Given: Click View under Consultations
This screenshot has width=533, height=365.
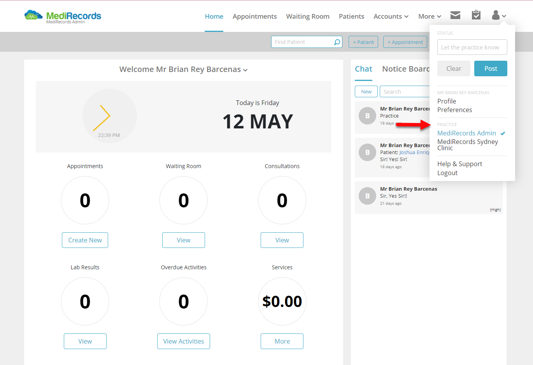Looking at the screenshot, I should [x=282, y=240].
